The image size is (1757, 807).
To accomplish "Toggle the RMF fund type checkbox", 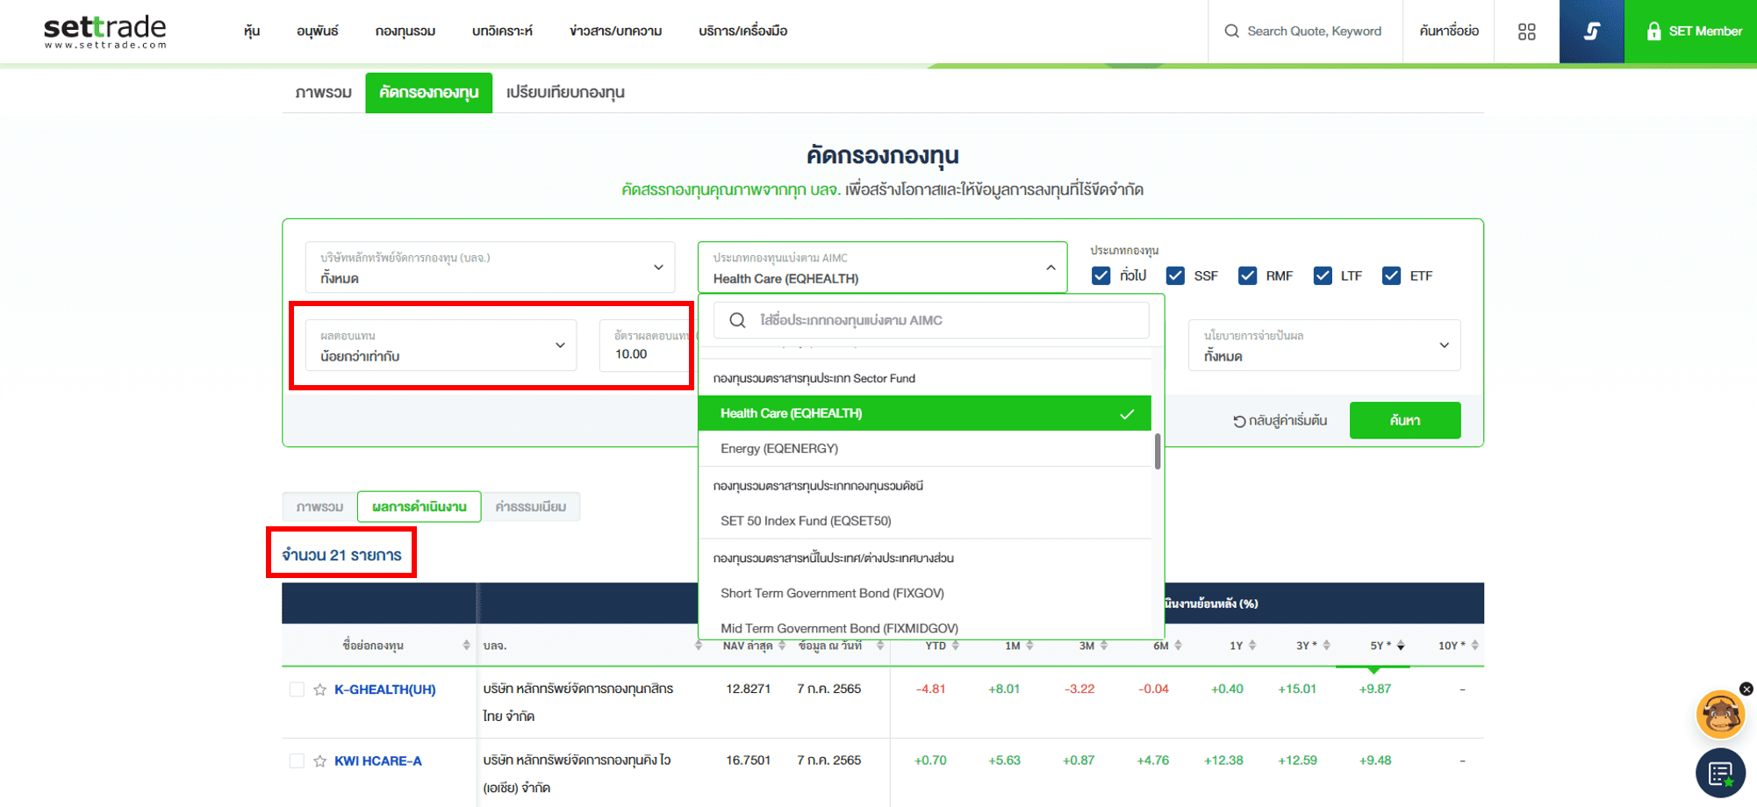I will tap(1247, 276).
